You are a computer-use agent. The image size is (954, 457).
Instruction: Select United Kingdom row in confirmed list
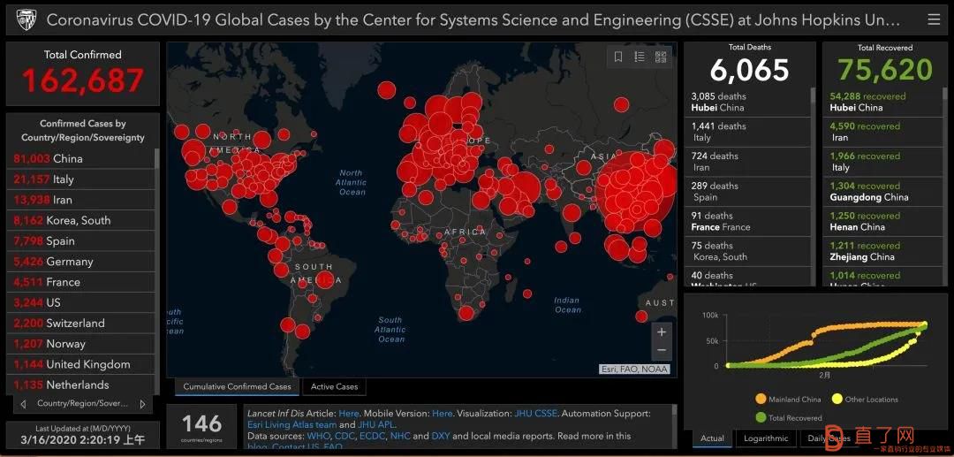pos(81,364)
